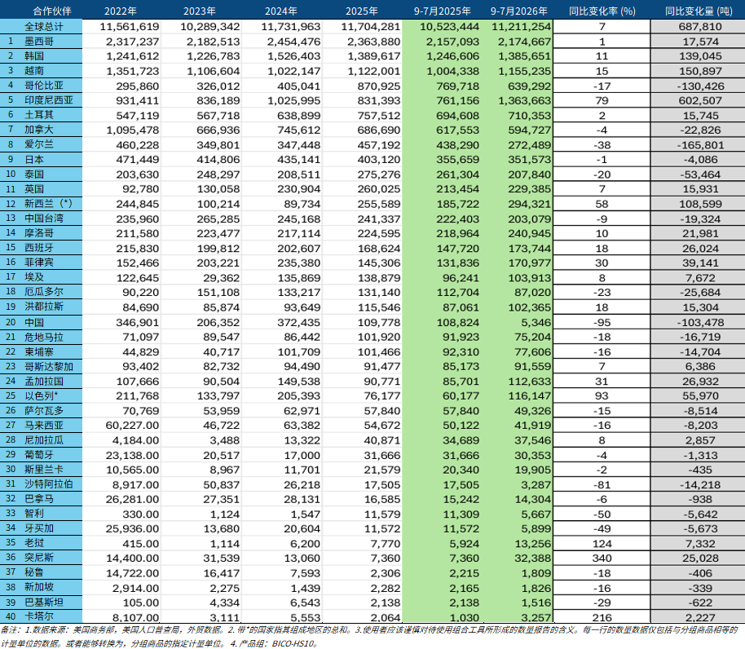Click Korea 2024 value 1,526,403
The height and width of the screenshot is (649, 745).
(x=293, y=56)
